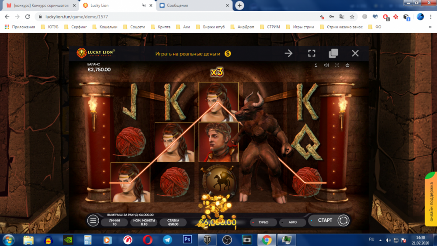Open the онлайн поддержка side widget
437x246 pixels.
[x=431, y=192]
